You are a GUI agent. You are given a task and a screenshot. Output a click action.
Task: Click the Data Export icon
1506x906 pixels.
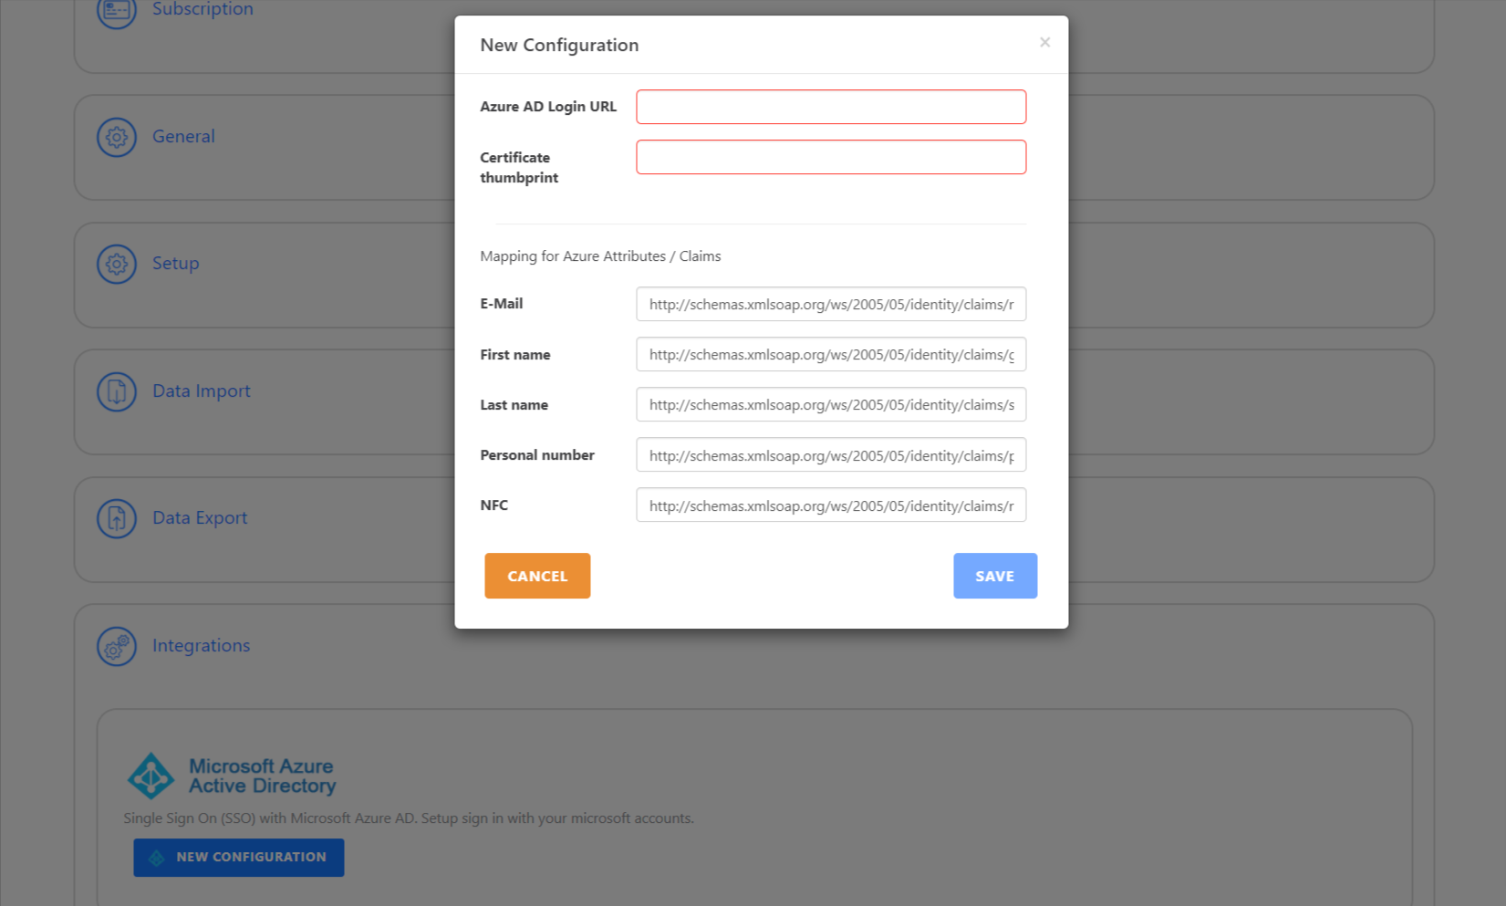tap(117, 518)
